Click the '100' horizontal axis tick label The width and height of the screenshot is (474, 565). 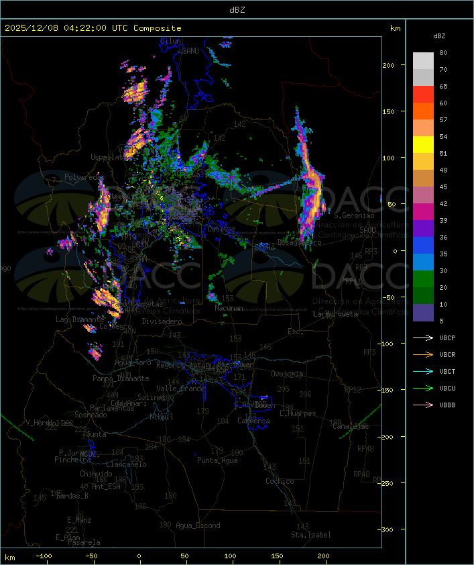(x=231, y=556)
